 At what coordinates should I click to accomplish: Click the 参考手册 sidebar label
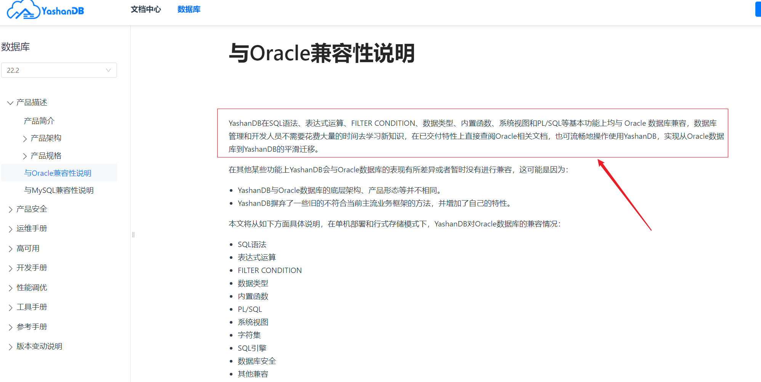tap(32, 327)
